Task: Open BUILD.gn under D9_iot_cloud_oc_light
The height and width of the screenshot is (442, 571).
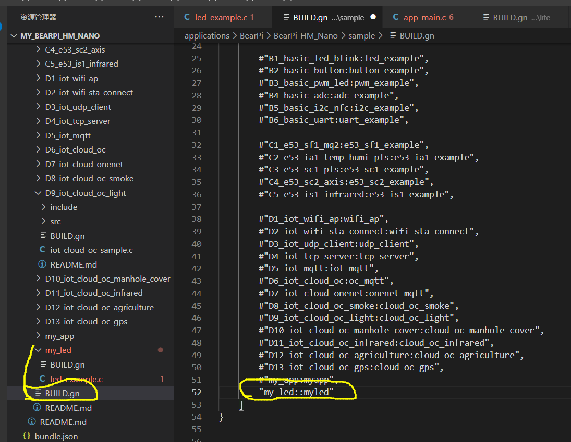Action: click(x=67, y=236)
